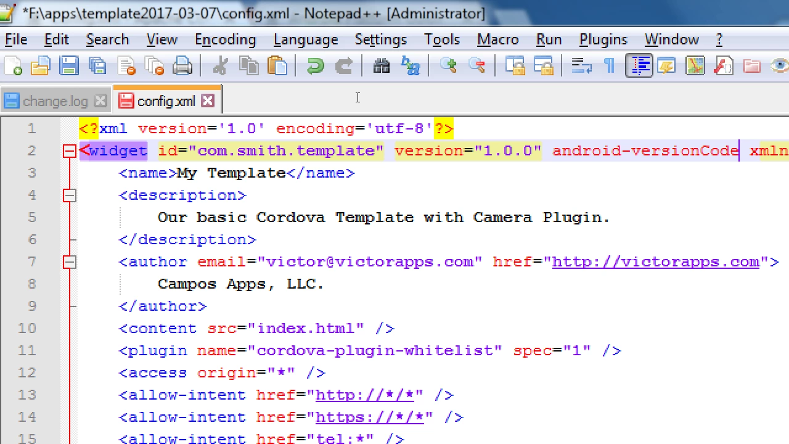Screen dimensions: 789x444
Task: Click the Copy toolbar icon
Action: (x=248, y=66)
